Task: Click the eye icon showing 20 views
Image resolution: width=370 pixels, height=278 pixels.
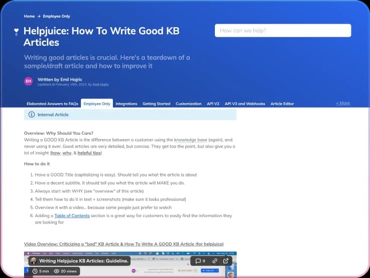Action: click(56, 271)
